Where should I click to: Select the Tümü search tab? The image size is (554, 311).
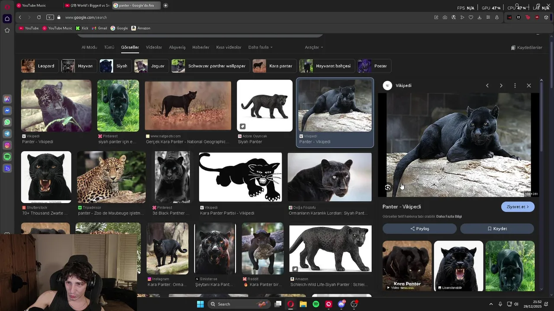coord(109,47)
